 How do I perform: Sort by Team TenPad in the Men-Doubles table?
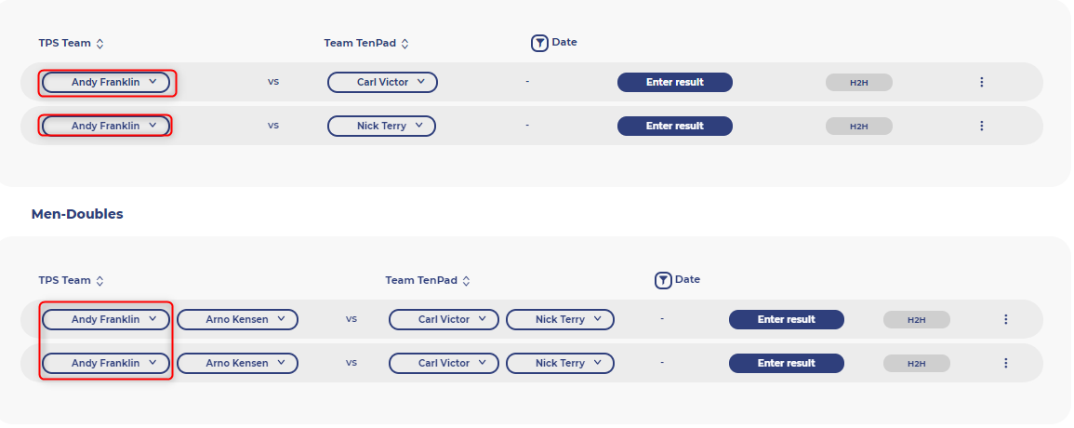(467, 281)
